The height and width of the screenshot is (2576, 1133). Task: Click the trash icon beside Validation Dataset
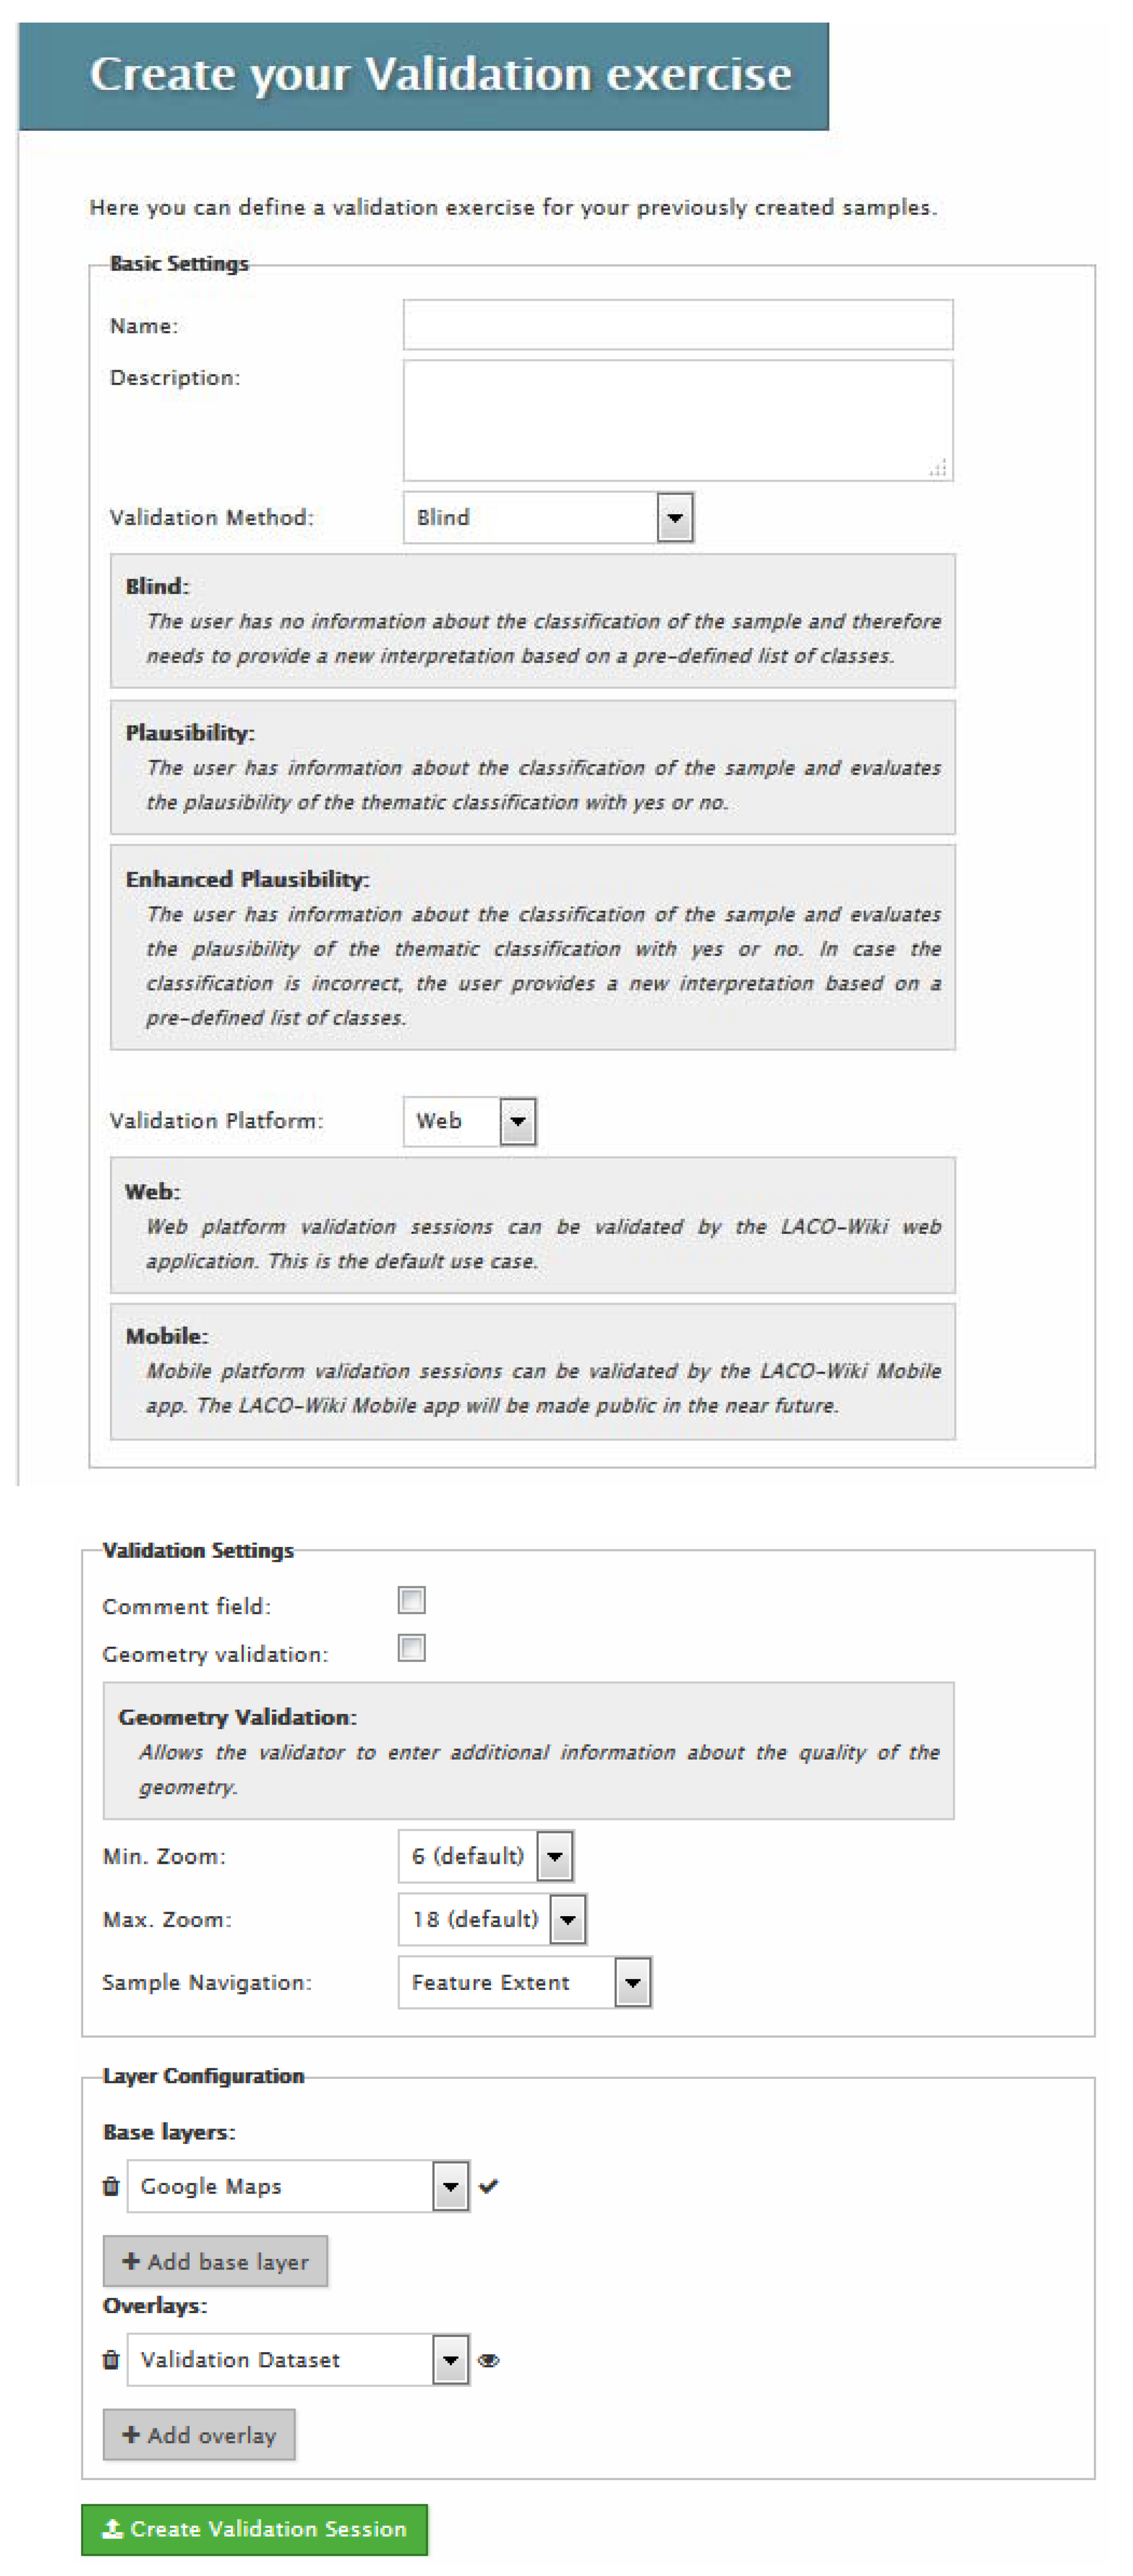(x=111, y=2359)
